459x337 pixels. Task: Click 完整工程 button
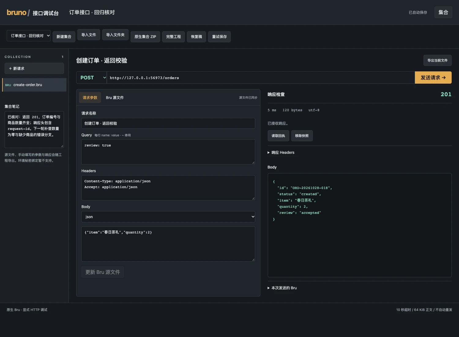(x=174, y=37)
